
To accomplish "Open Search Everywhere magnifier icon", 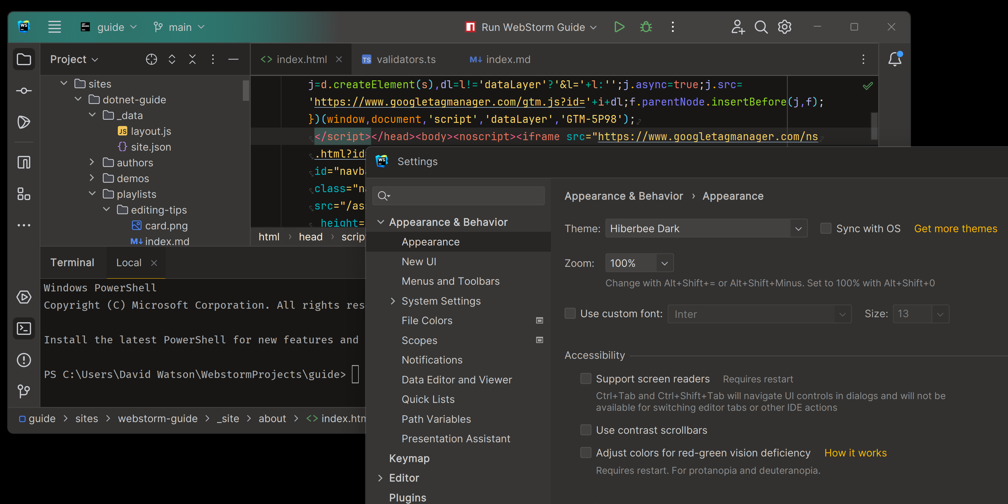I will pos(761,27).
